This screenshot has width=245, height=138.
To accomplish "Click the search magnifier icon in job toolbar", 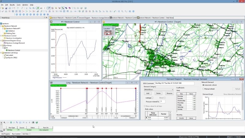I will click(4, 122).
